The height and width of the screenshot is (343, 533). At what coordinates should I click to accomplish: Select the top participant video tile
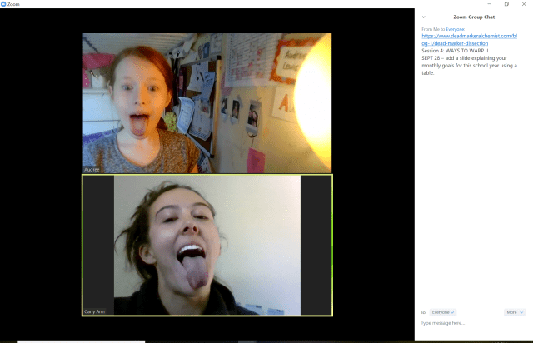click(x=207, y=102)
